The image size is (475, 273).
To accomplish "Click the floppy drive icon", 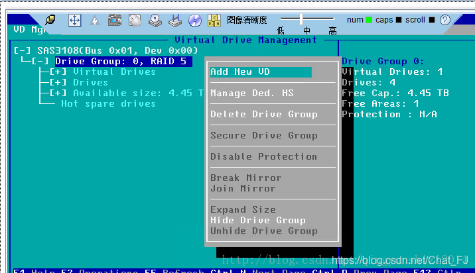I will point(175,21).
